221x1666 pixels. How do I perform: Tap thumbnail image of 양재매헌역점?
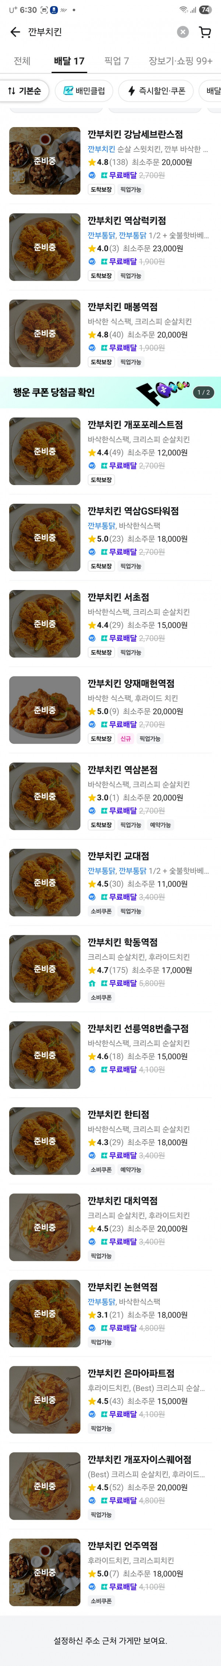(x=45, y=710)
